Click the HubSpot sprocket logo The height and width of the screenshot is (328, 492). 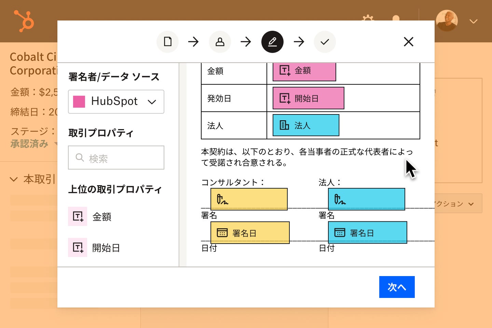tap(24, 21)
